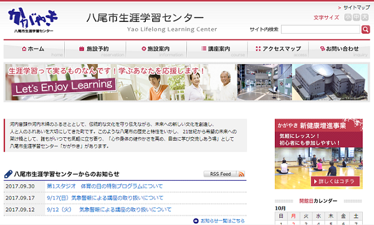Open the 施設予約 reservation menu
This screenshot has height=225, width=374.
[95, 50]
